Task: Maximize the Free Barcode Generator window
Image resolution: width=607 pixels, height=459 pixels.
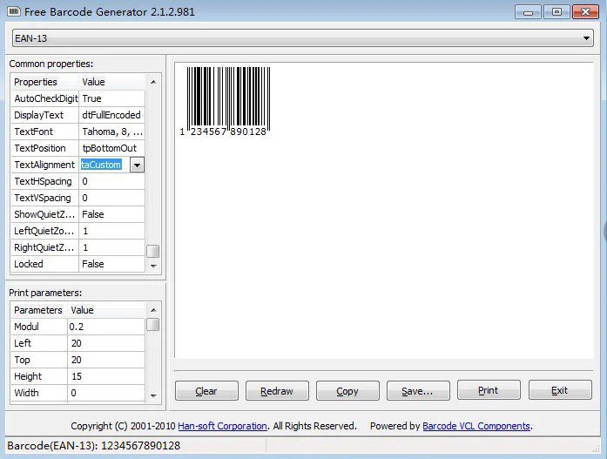Action: (556, 12)
